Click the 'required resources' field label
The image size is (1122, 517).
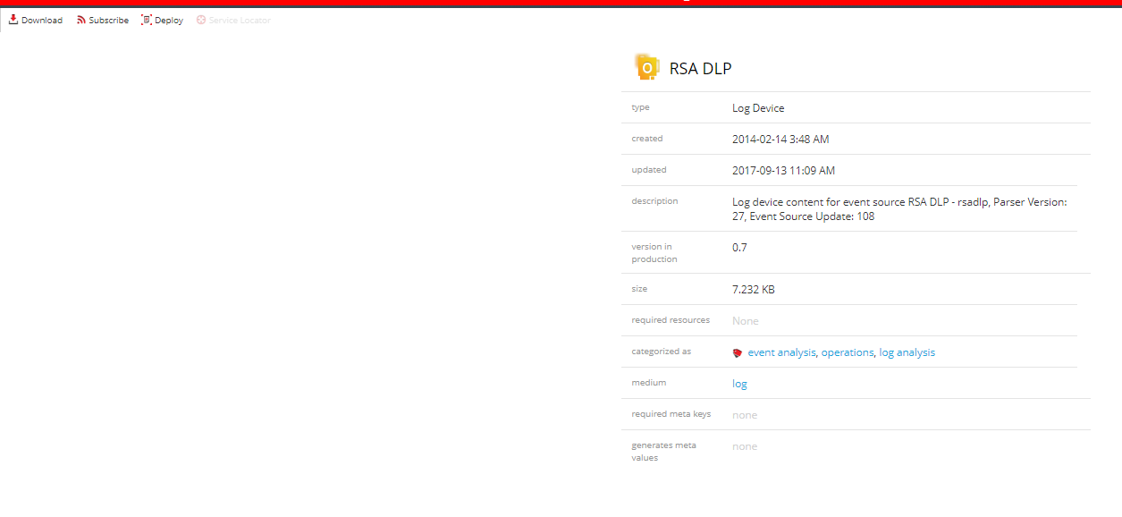pos(671,320)
